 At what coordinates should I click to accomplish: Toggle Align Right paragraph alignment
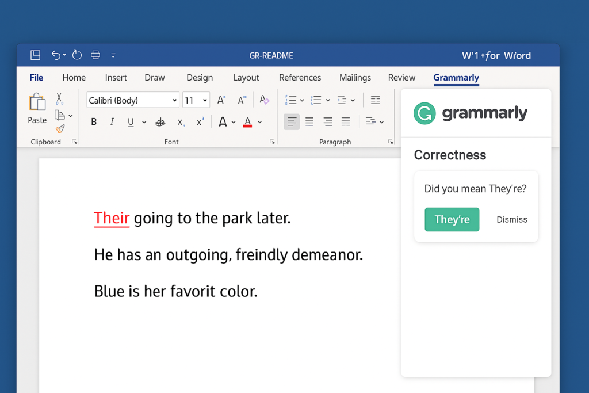click(327, 121)
